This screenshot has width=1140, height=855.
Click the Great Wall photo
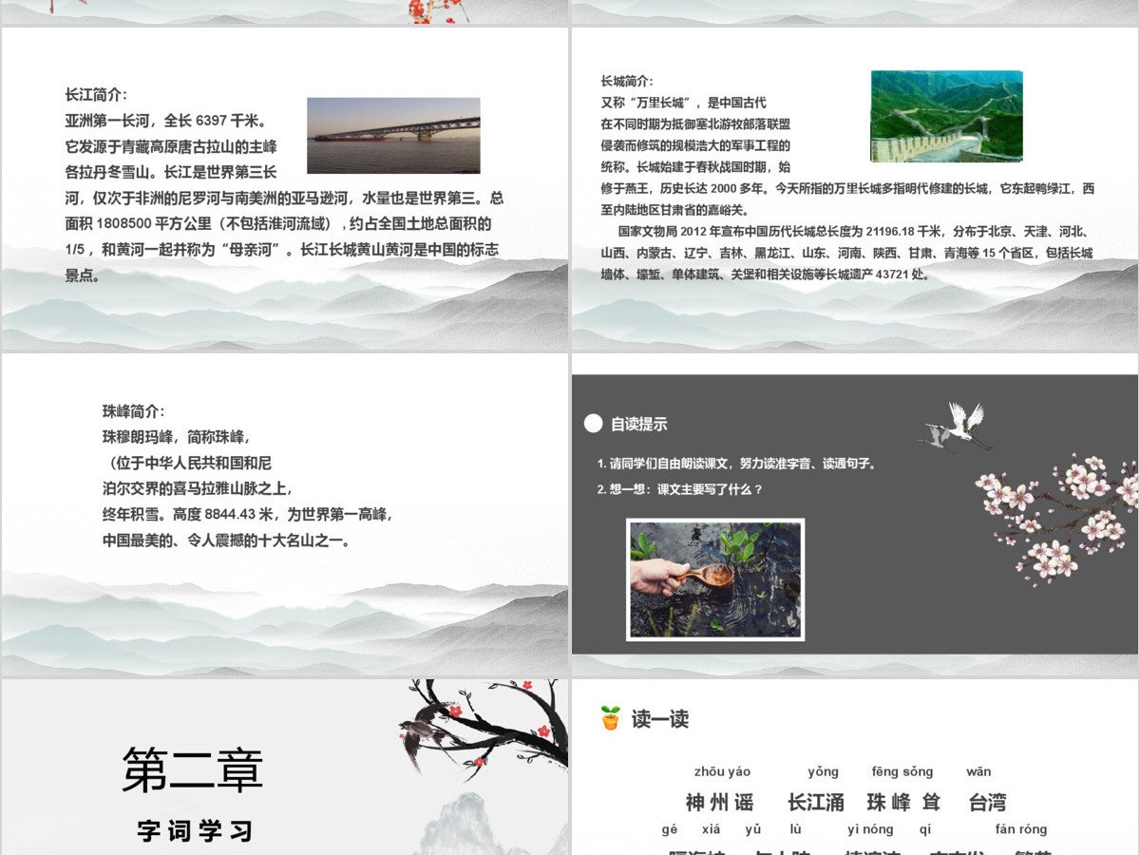(x=946, y=116)
